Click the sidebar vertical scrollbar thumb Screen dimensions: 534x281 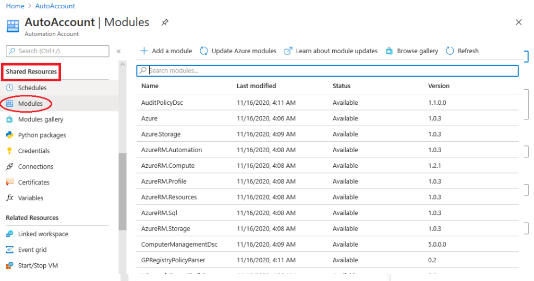(x=122, y=192)
